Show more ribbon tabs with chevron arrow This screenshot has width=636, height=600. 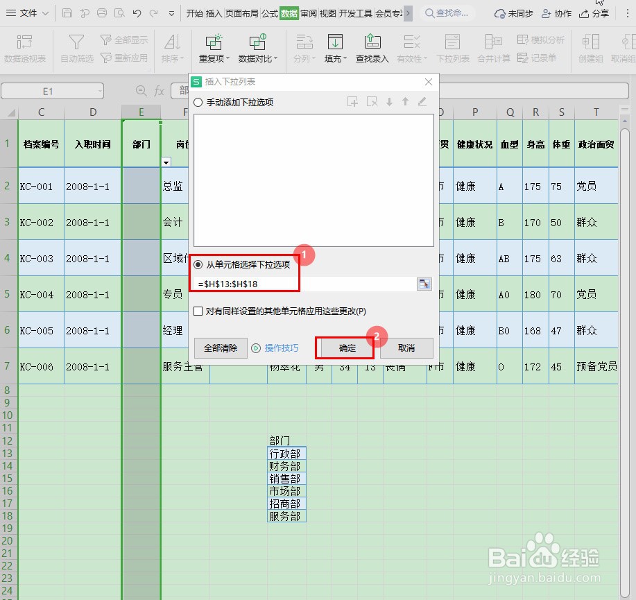point(408,13)
